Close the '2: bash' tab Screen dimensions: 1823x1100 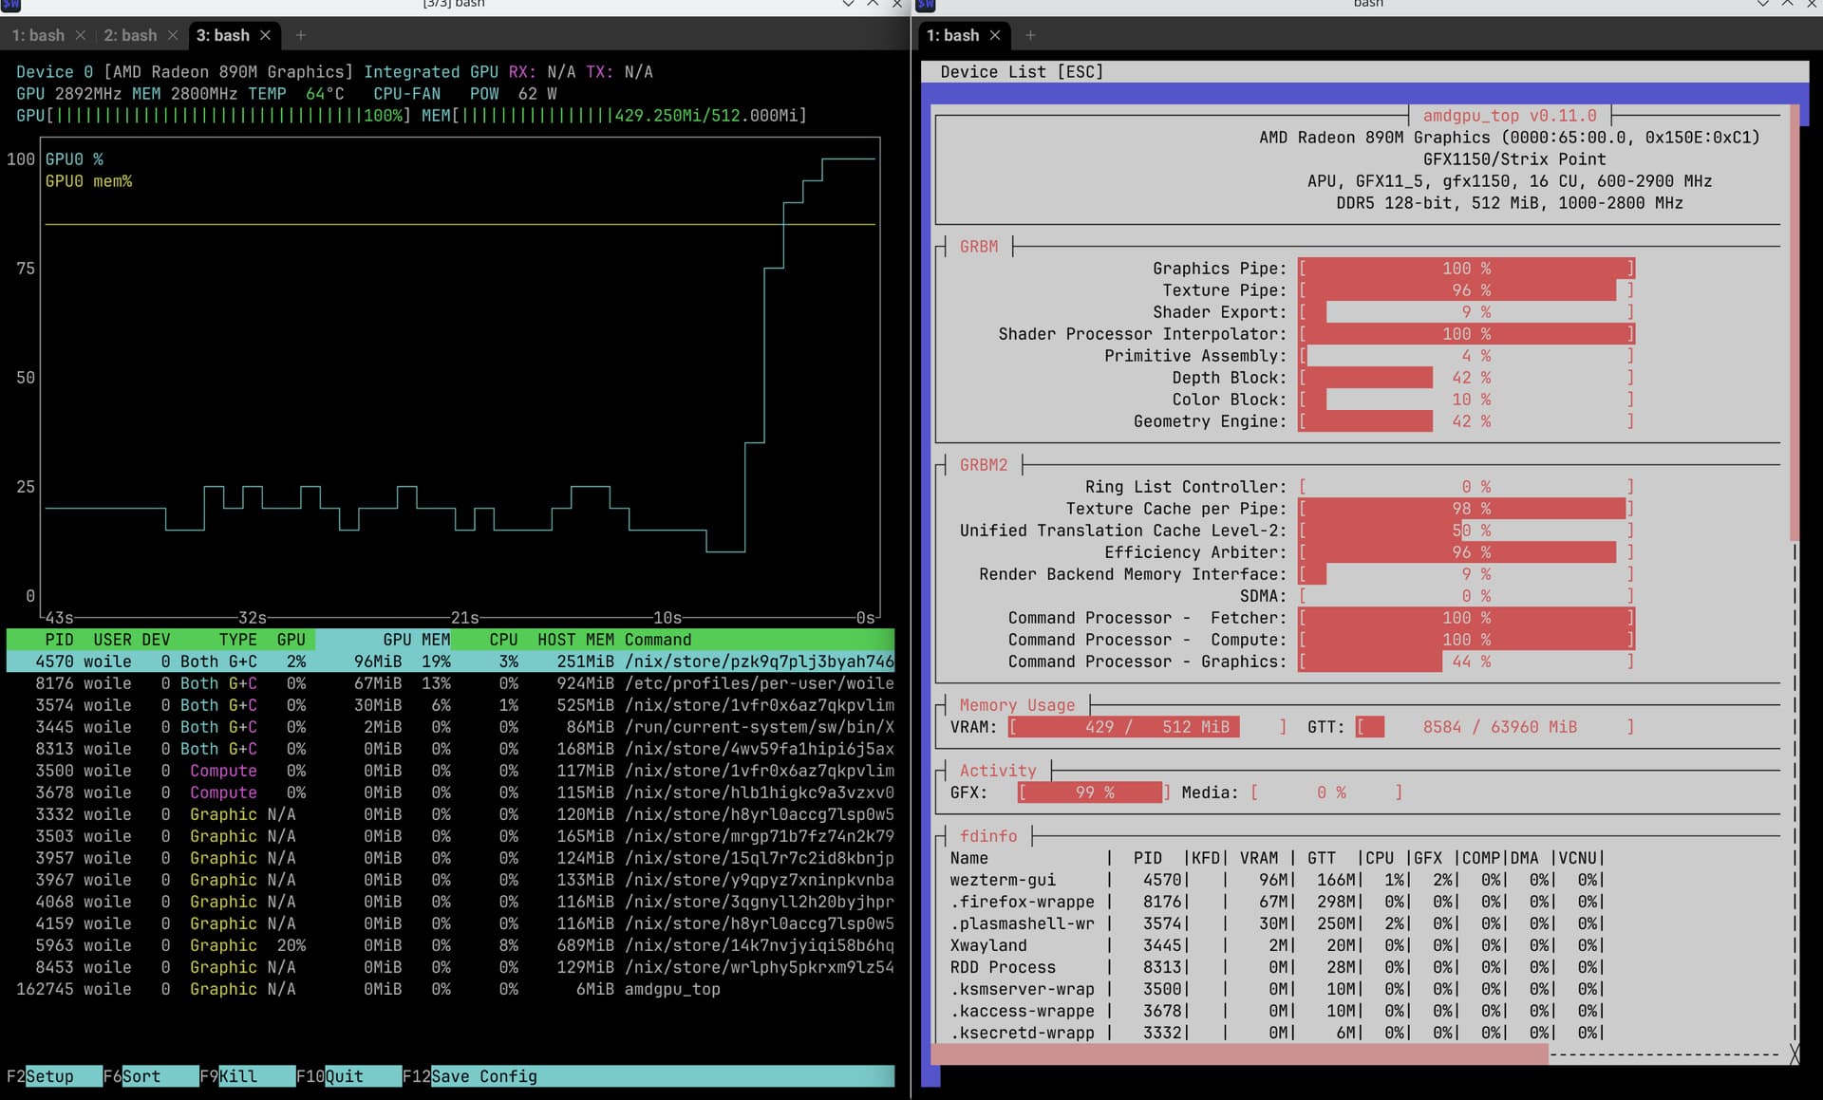tap(173, 35)
